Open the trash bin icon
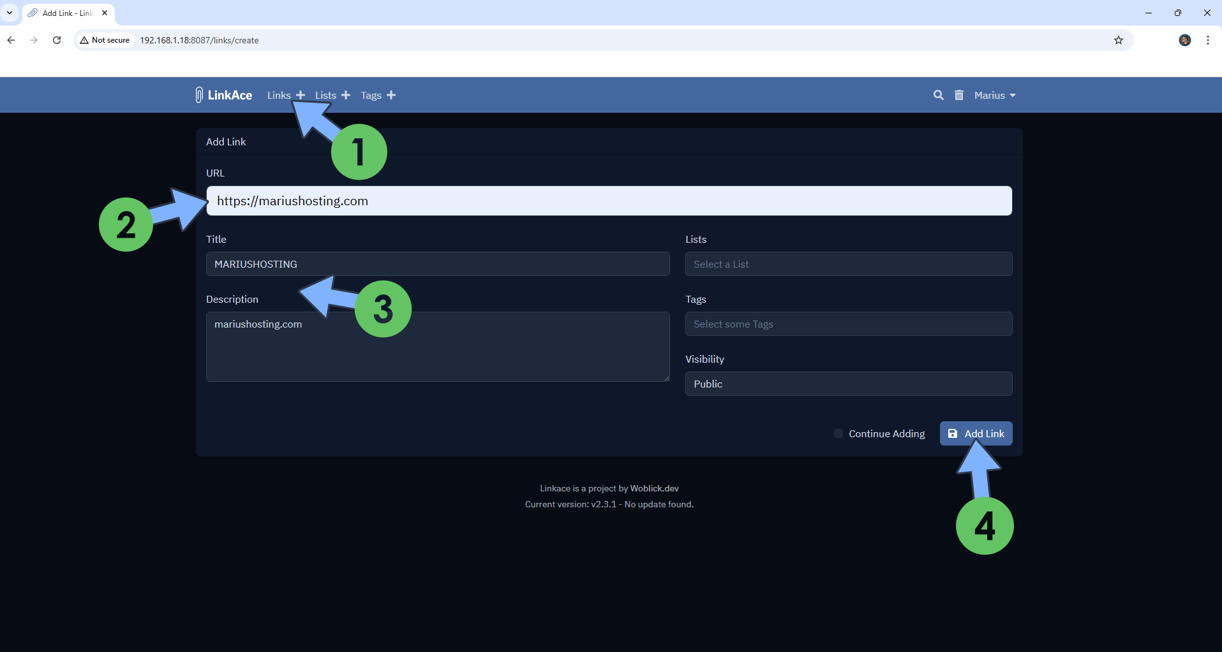 [x=958, y=95]
